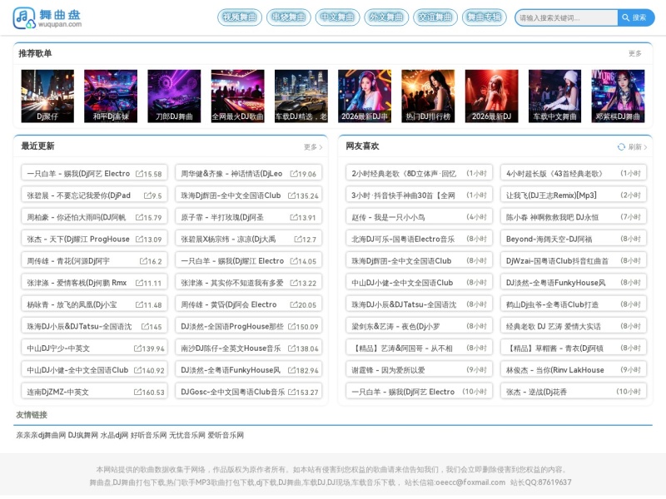Open the 热门DJ排行榜 playlist thumbnail
The height and width of the screenshot is (499, 666).
[428, 96]
